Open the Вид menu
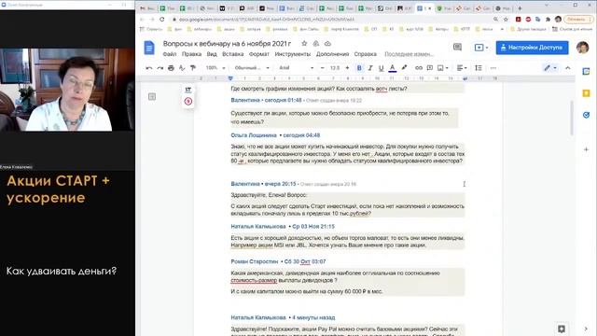Image resolution: width=597 pixels, height=336 pixels. [212, 54]
